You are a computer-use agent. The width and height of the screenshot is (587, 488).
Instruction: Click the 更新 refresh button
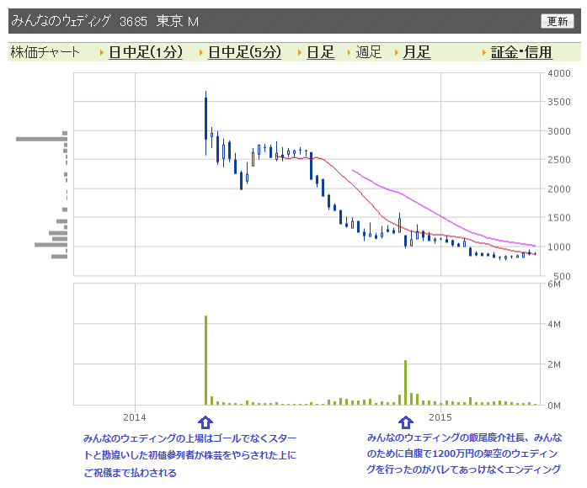557,21
